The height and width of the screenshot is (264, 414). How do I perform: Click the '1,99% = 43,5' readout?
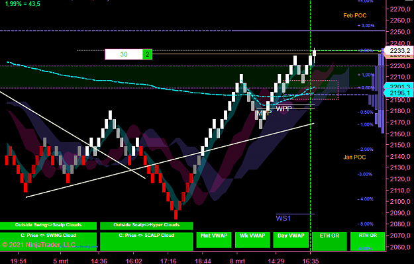(x=23, y=4)
